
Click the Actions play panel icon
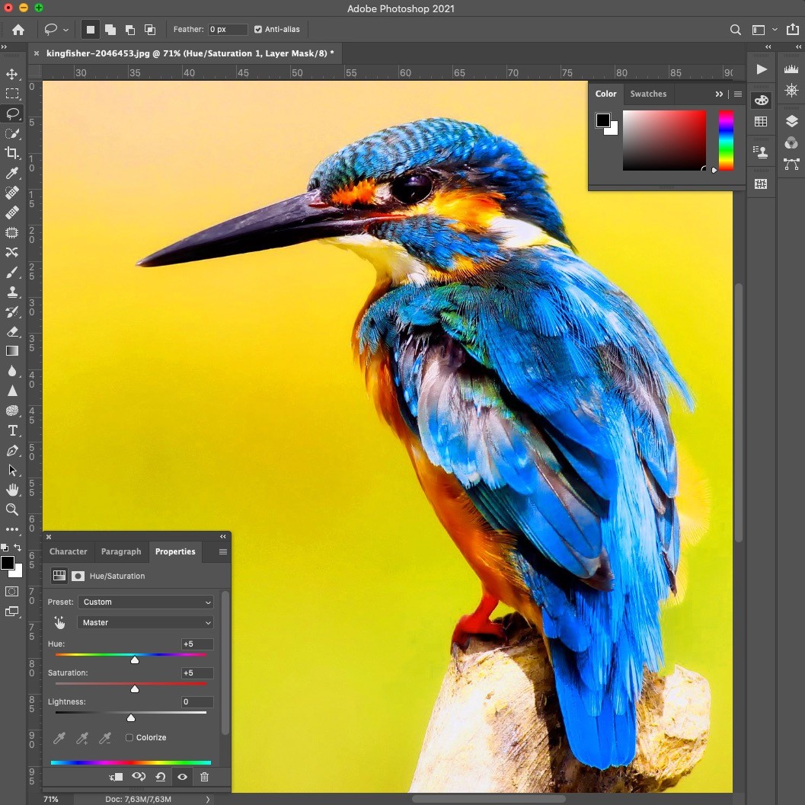click(762, 69)
